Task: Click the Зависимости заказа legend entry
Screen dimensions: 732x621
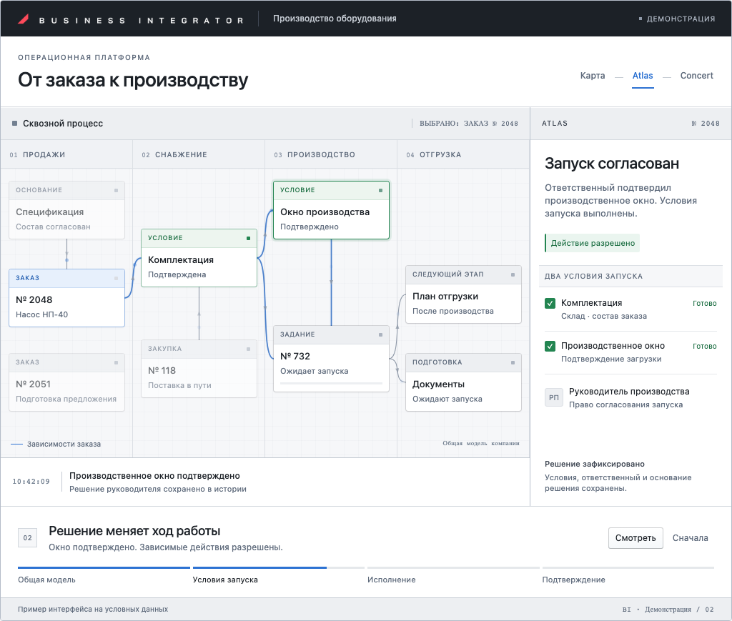Action: tap(56, 444)
